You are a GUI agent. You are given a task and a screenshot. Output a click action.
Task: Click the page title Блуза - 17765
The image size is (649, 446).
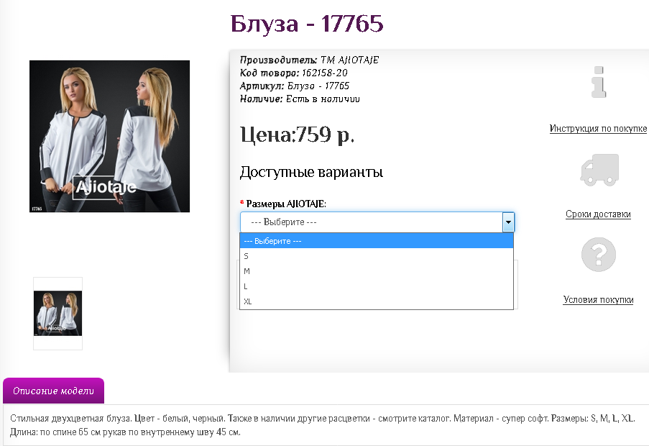[307, 24]
